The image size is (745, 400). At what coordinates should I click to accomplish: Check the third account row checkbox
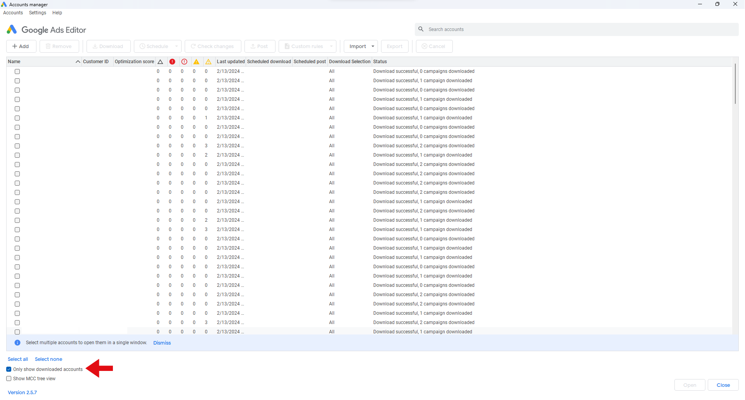17,90
